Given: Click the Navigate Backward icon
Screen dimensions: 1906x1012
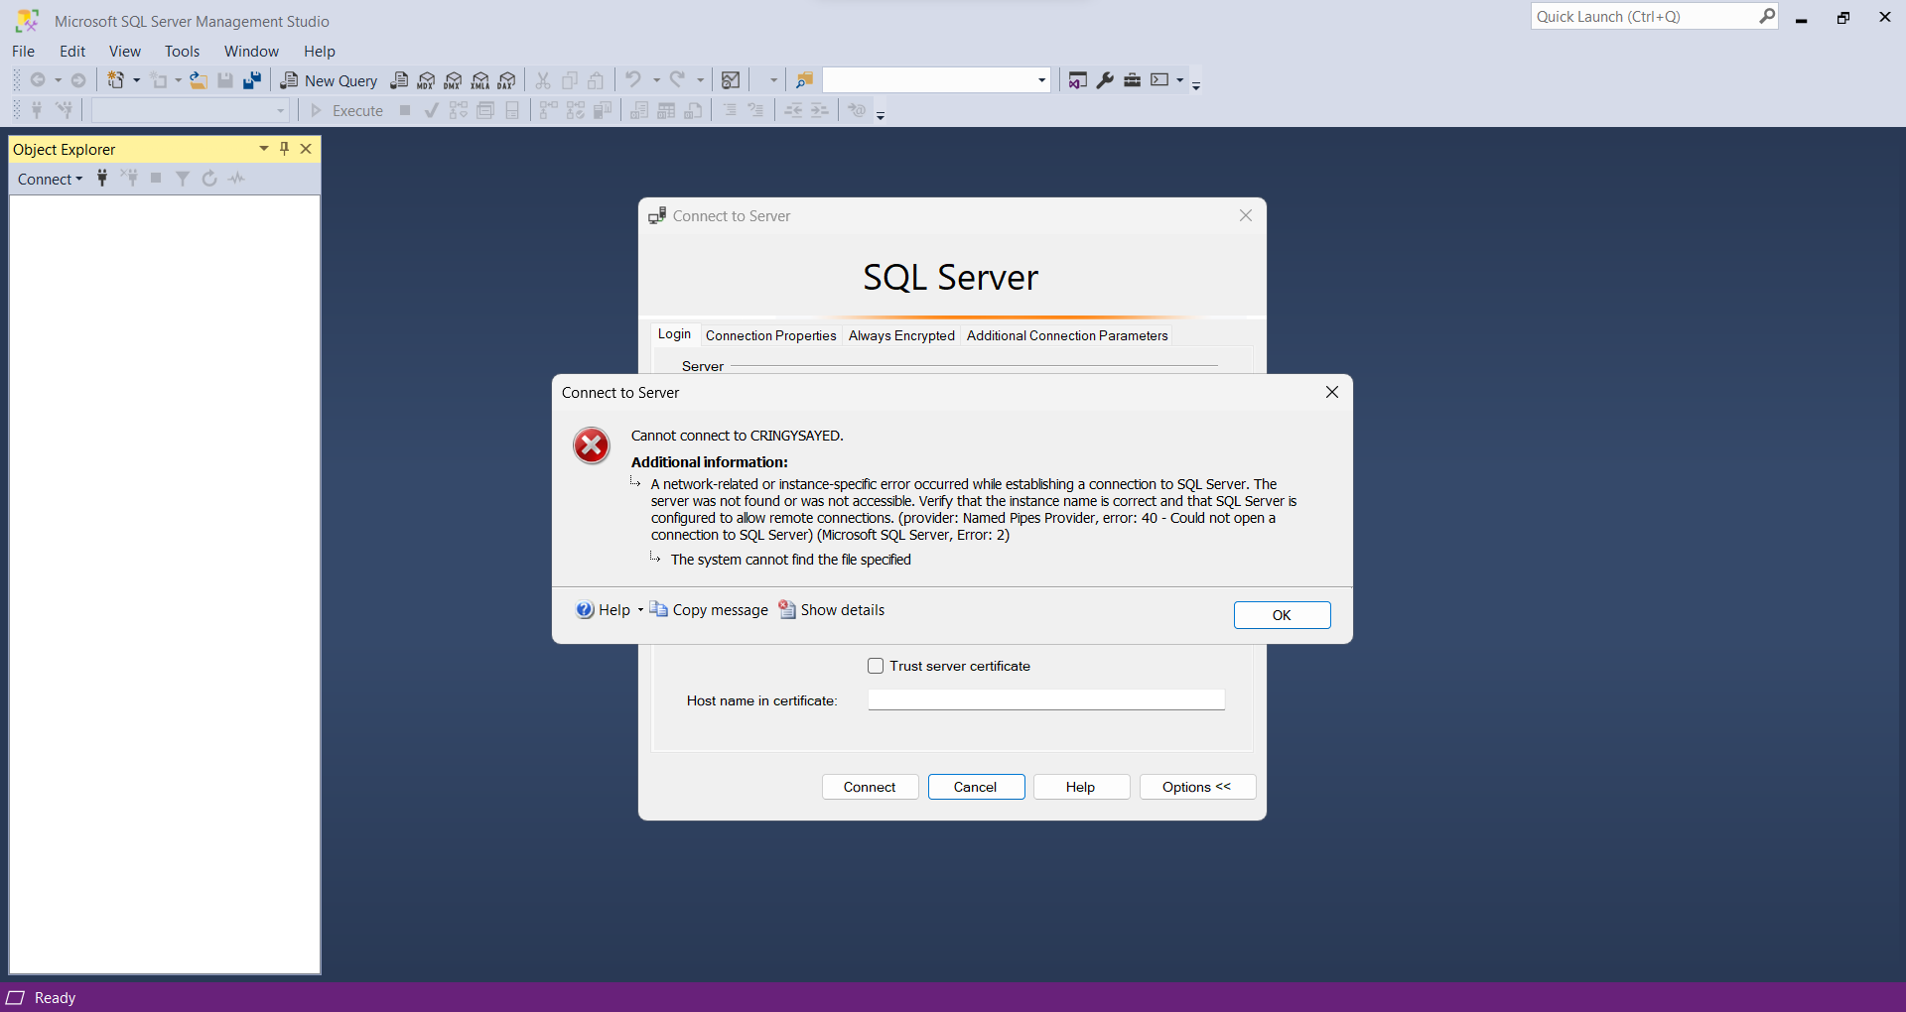Looking at the screenshot, I should (38, 80).
